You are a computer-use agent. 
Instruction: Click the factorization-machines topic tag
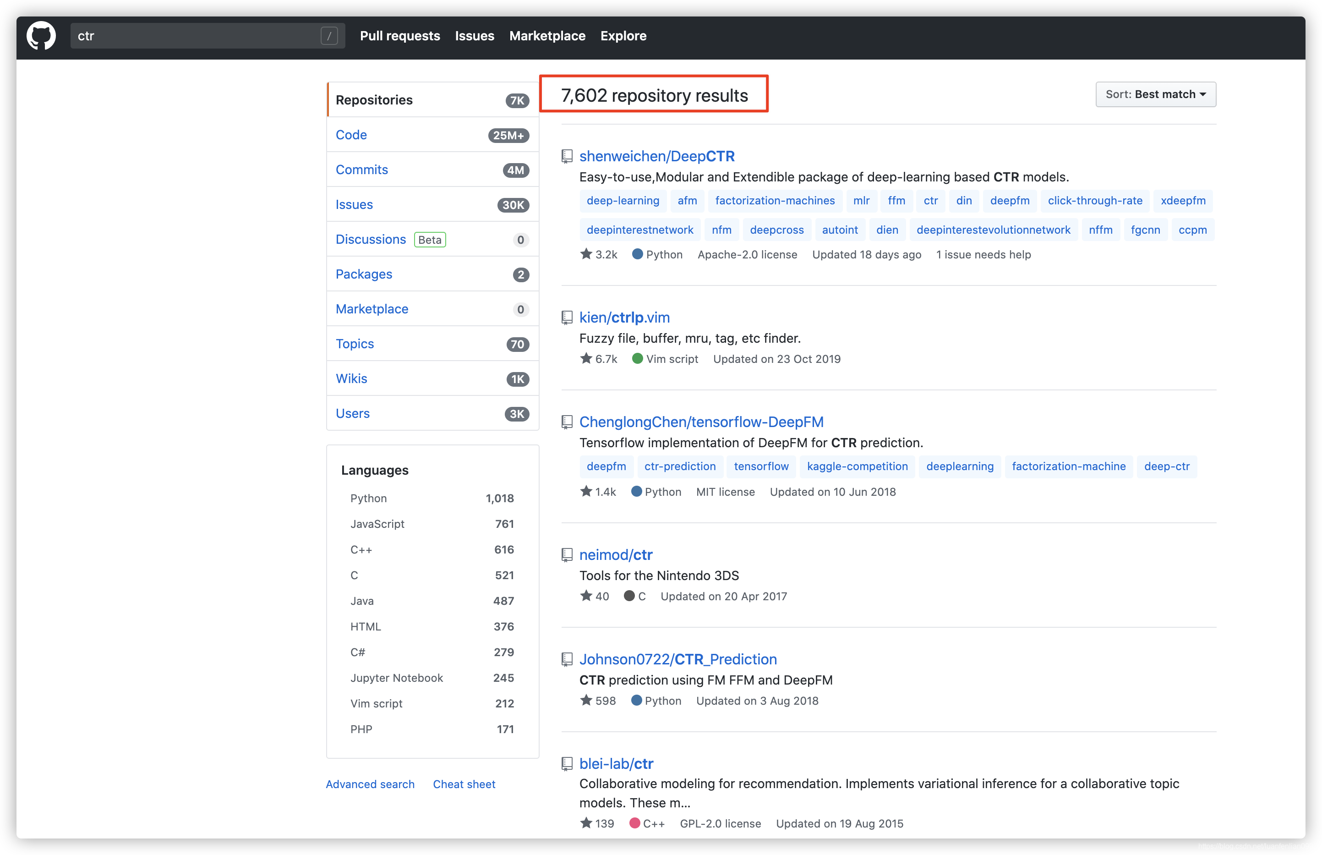point(775,200)
